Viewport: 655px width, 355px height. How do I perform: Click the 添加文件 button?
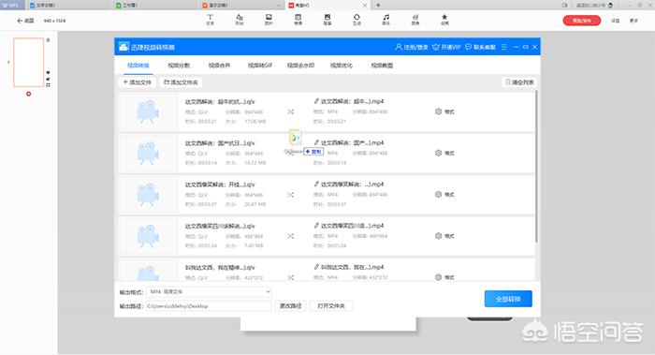[x=137, y=82]
